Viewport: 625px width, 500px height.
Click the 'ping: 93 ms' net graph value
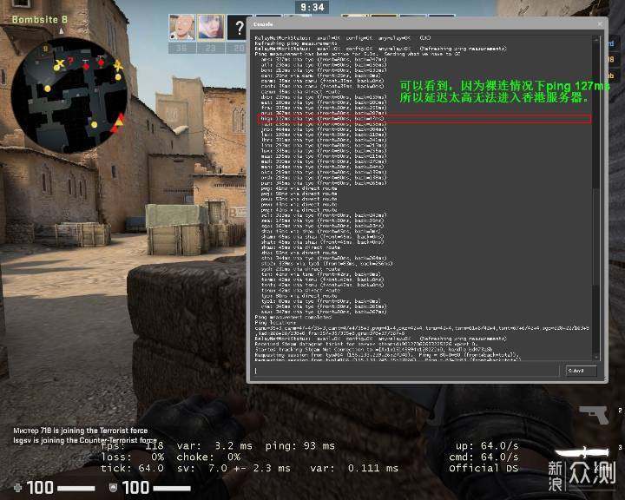300,446
